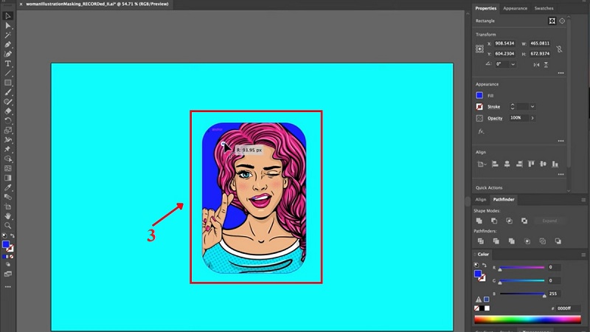Switch to Appearance tab
Screen dimensions: 590x332
click(x=515, y=8)
